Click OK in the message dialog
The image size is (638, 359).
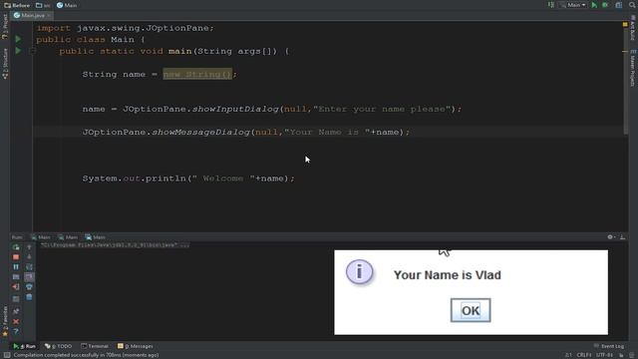(471, 310)
